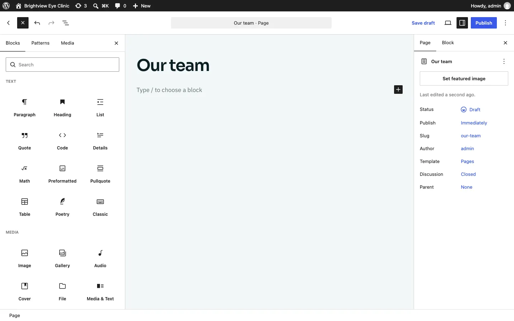Insert a Details block
This screenshot has height=321, width=514.
point(100,141)
